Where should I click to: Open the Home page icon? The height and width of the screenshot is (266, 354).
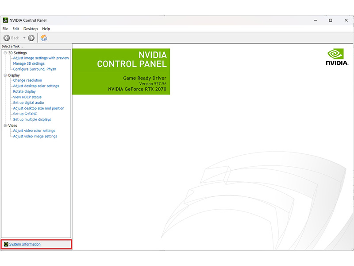[44, 38]
